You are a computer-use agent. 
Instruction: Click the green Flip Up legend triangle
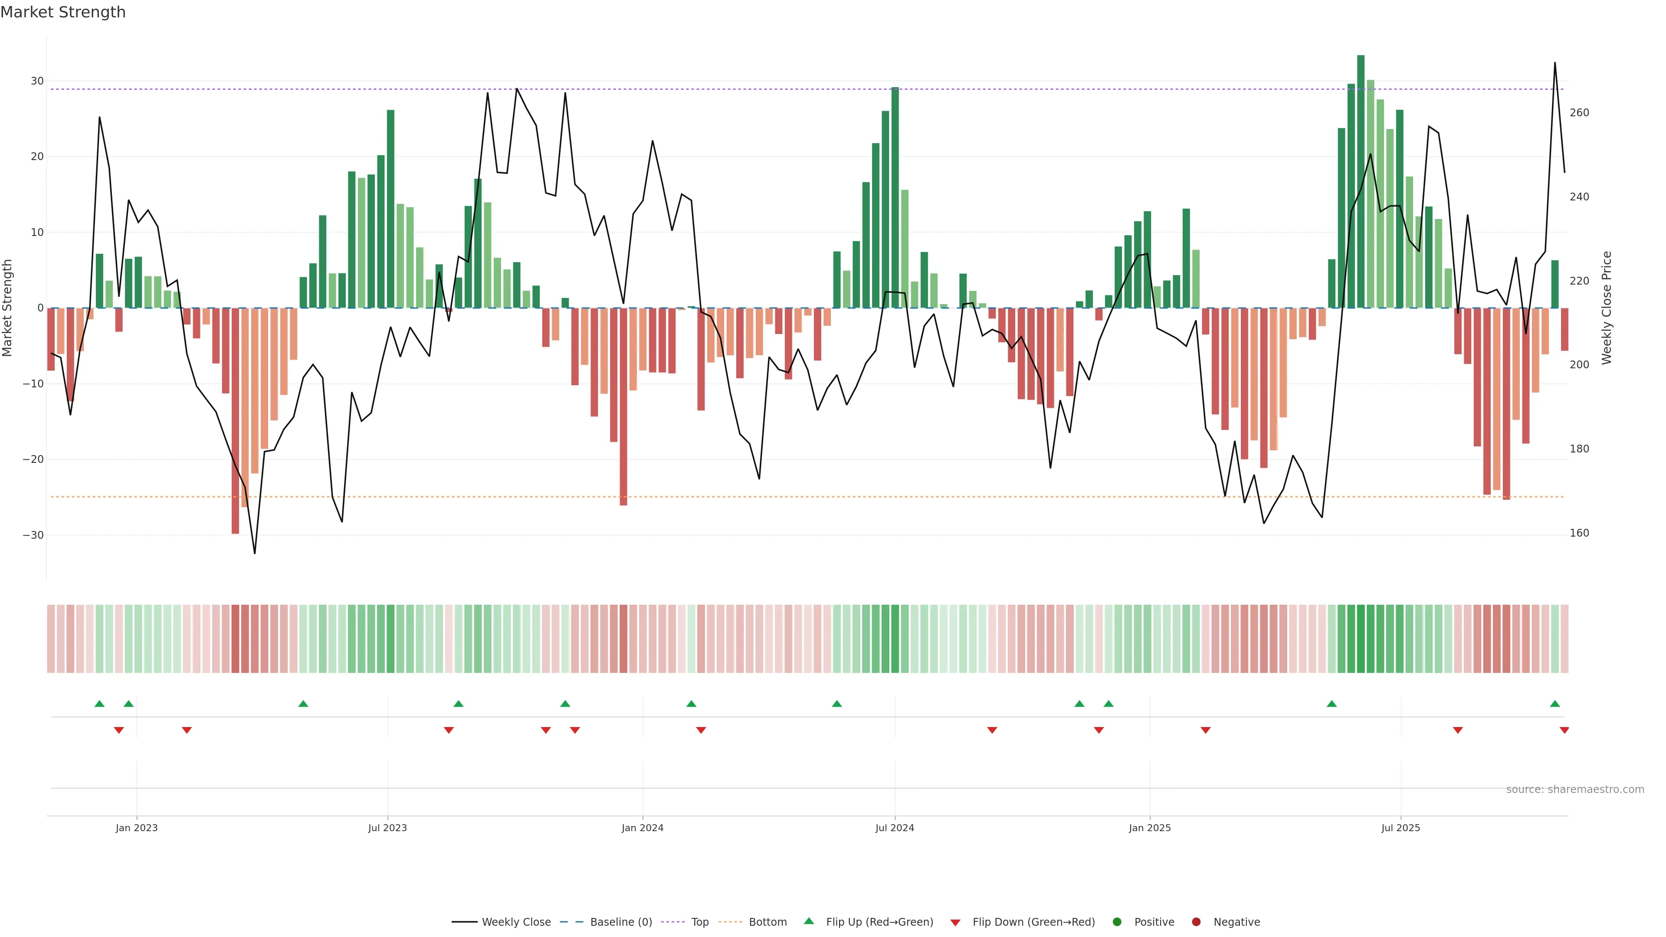pos(808,921)
